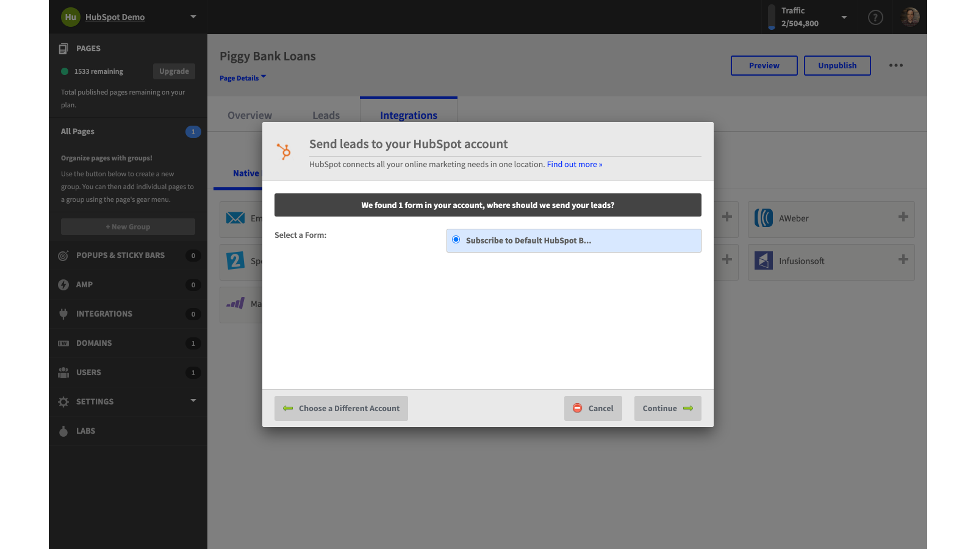
Task: Click the 1533 remaining pages status text
Action: 99,71
